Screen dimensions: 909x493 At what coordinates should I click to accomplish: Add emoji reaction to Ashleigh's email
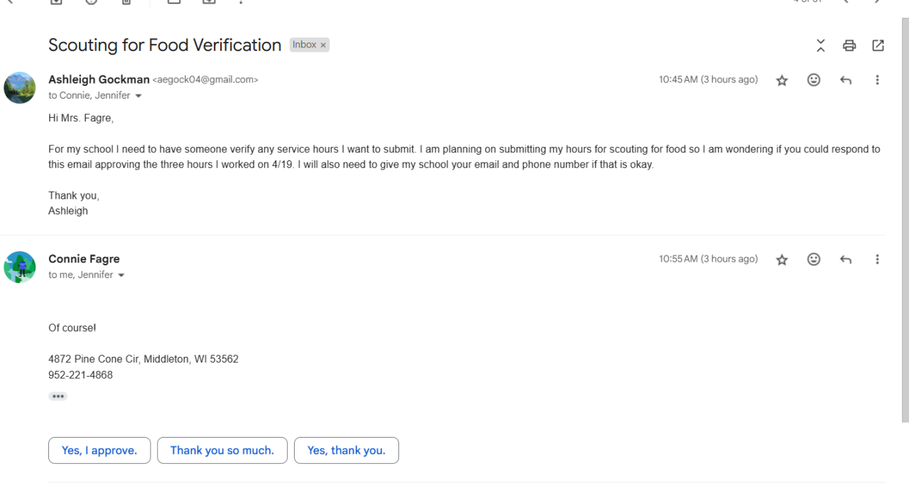814,80
